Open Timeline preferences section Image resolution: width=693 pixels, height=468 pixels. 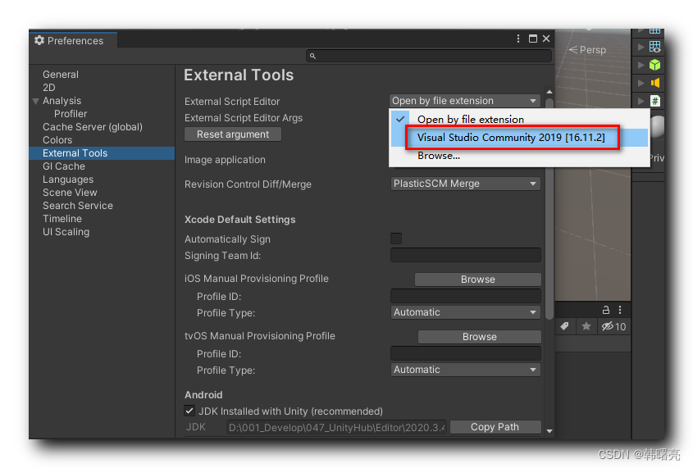(x=62, y=219)
